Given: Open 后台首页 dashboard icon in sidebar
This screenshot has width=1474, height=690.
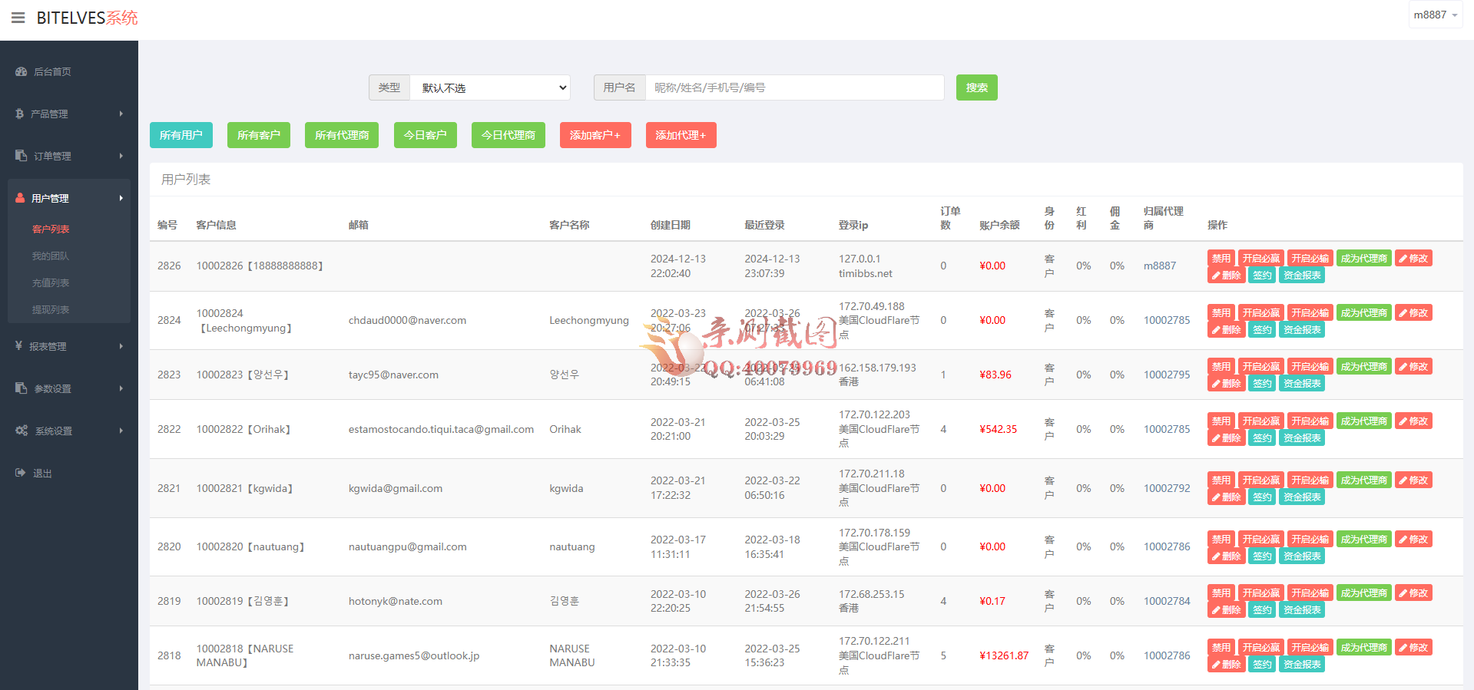Looking at the screenshot, I should tap(21, 71).
